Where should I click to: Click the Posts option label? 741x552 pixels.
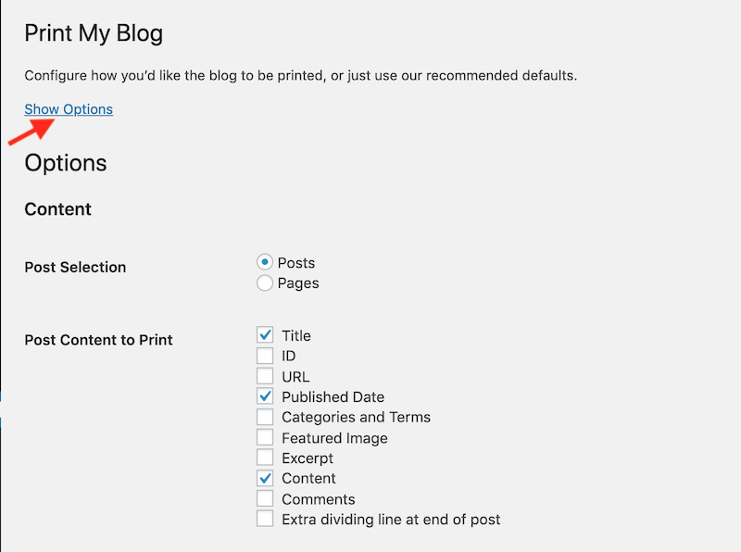coord(296,263)
